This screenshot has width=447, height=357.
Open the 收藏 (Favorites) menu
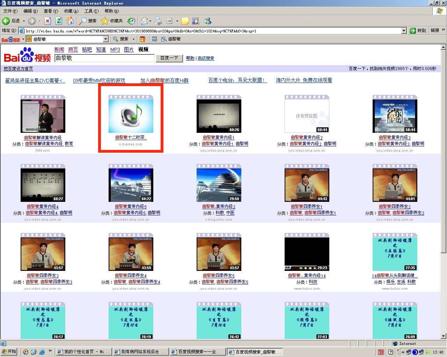[x=71, y=11]
